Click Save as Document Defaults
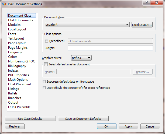Viewport: 165px width, 134px height. point(83,119)
